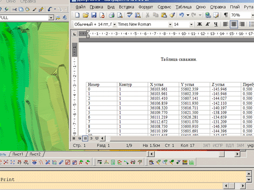The width and height of the screenshot is (254, 190).
Task: Open the Print Preview magnifier icon
Action: click(x=120, y=15)
